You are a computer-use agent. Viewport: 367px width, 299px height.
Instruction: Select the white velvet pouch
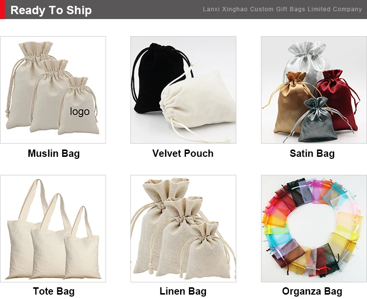[198, 103]
